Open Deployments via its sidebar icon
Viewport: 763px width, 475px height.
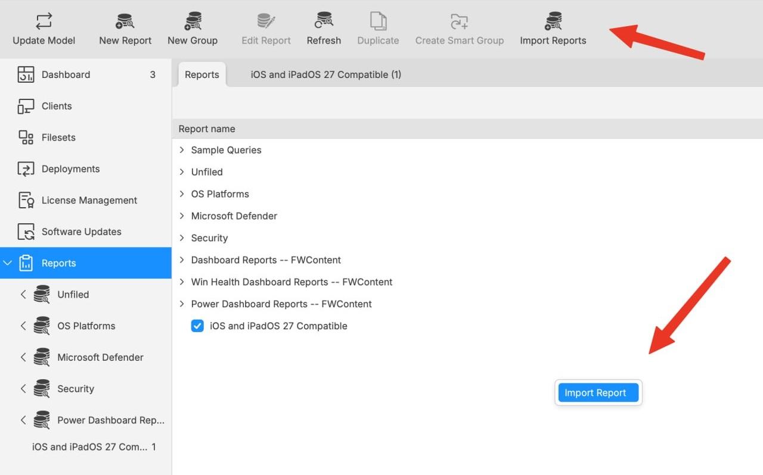26,169
